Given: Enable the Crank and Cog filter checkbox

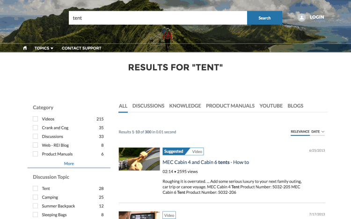Looking at the screenshot, I should pos(35,127).
